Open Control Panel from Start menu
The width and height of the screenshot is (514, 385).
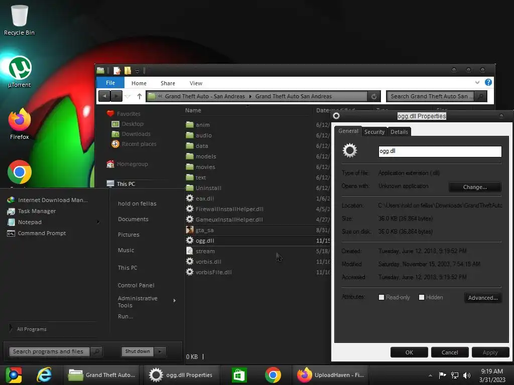(x=136, y=285)
